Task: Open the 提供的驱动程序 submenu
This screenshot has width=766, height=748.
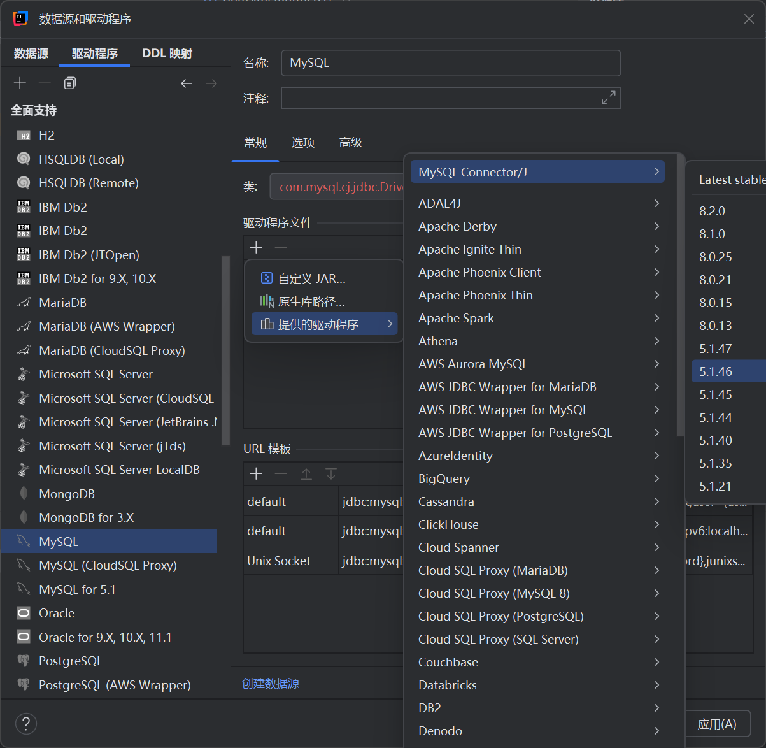Action: pos(325,324)
